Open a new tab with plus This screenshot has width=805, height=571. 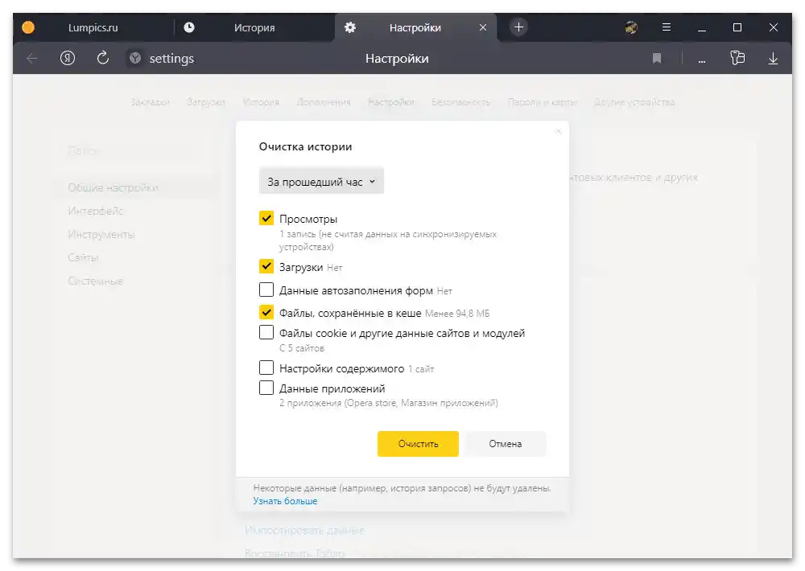518,27
